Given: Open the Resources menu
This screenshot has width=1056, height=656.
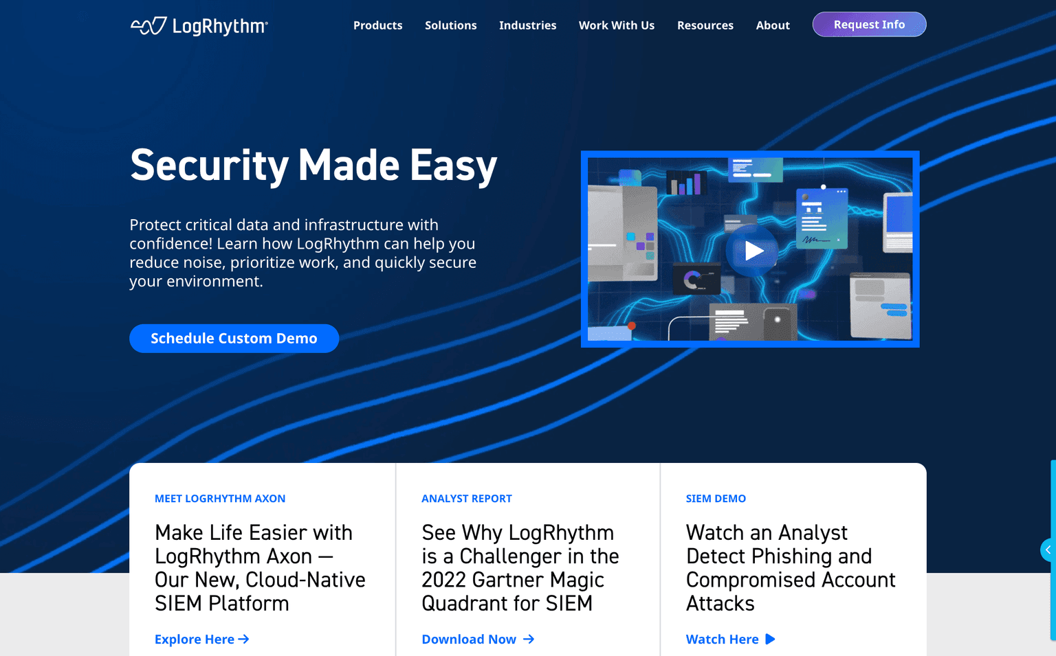Looking at the screenshot, I should click(705, 25).
